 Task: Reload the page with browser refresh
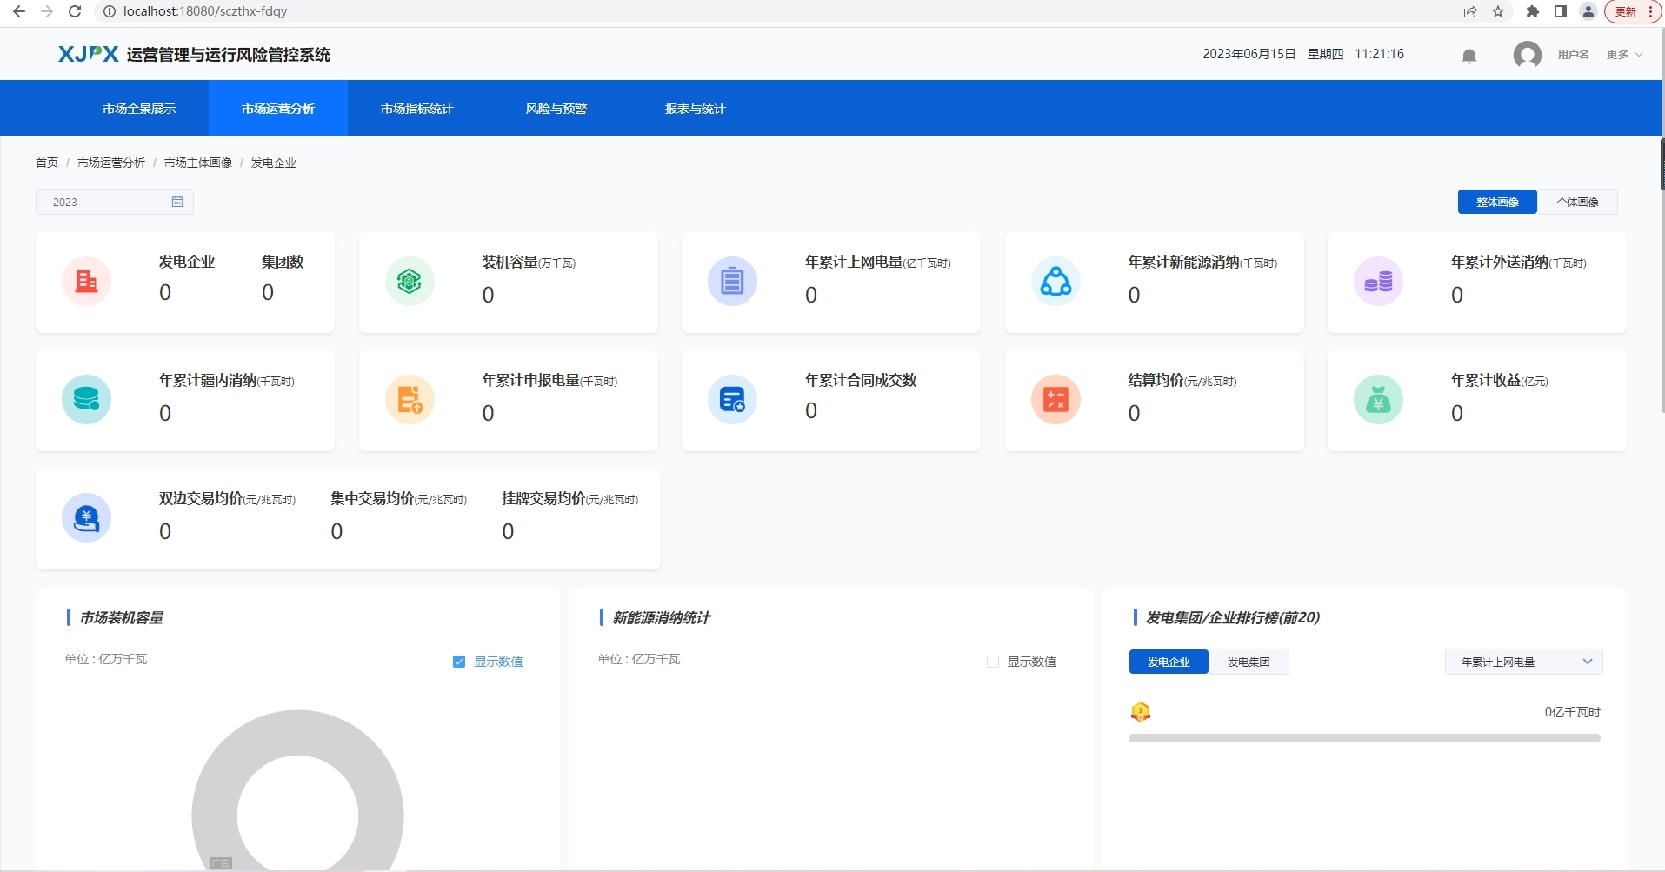tap(75, 11)
